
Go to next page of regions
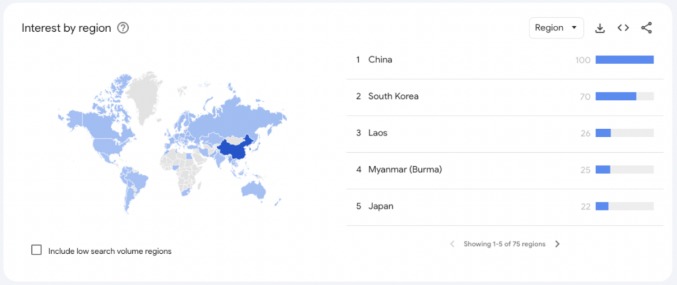pyautogui.click(x=557, y=244)
